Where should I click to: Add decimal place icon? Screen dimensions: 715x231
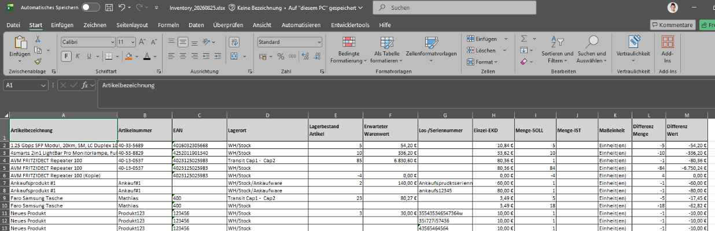pos(305,56)
